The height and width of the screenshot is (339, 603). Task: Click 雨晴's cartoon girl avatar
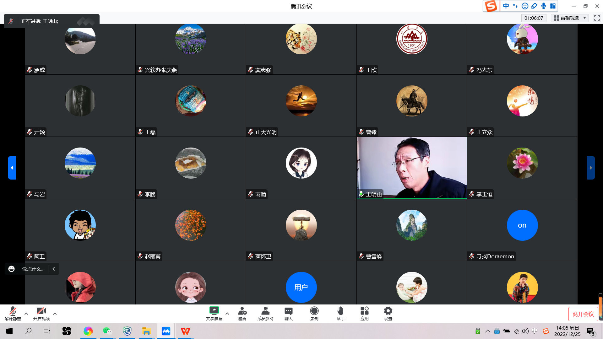click(x=301, y=163)
